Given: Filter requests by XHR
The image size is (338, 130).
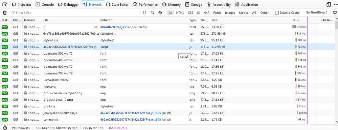Looking at the screenshot, I should [206, 13].
